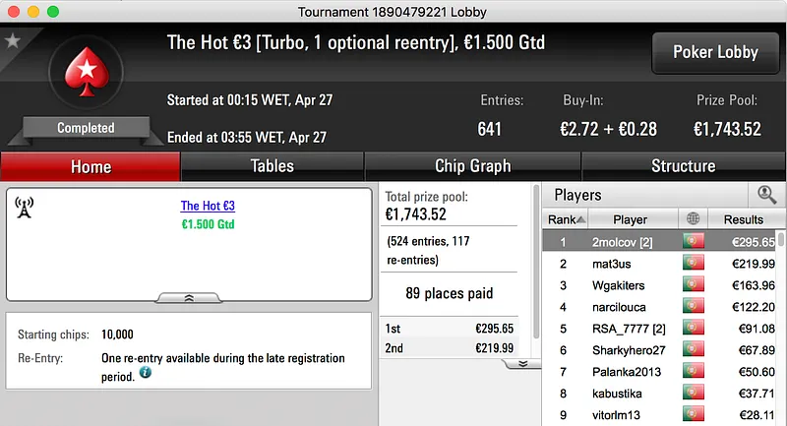Sort by the Results column header
Screen dimensions: 787x426
(x=743, y=219)
